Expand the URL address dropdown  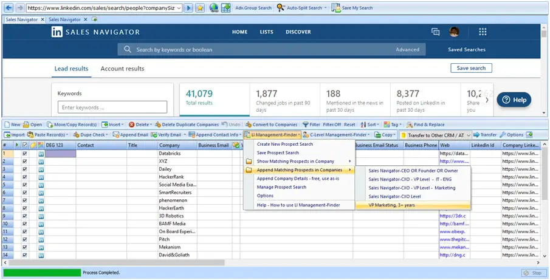[x=179, y=8]
